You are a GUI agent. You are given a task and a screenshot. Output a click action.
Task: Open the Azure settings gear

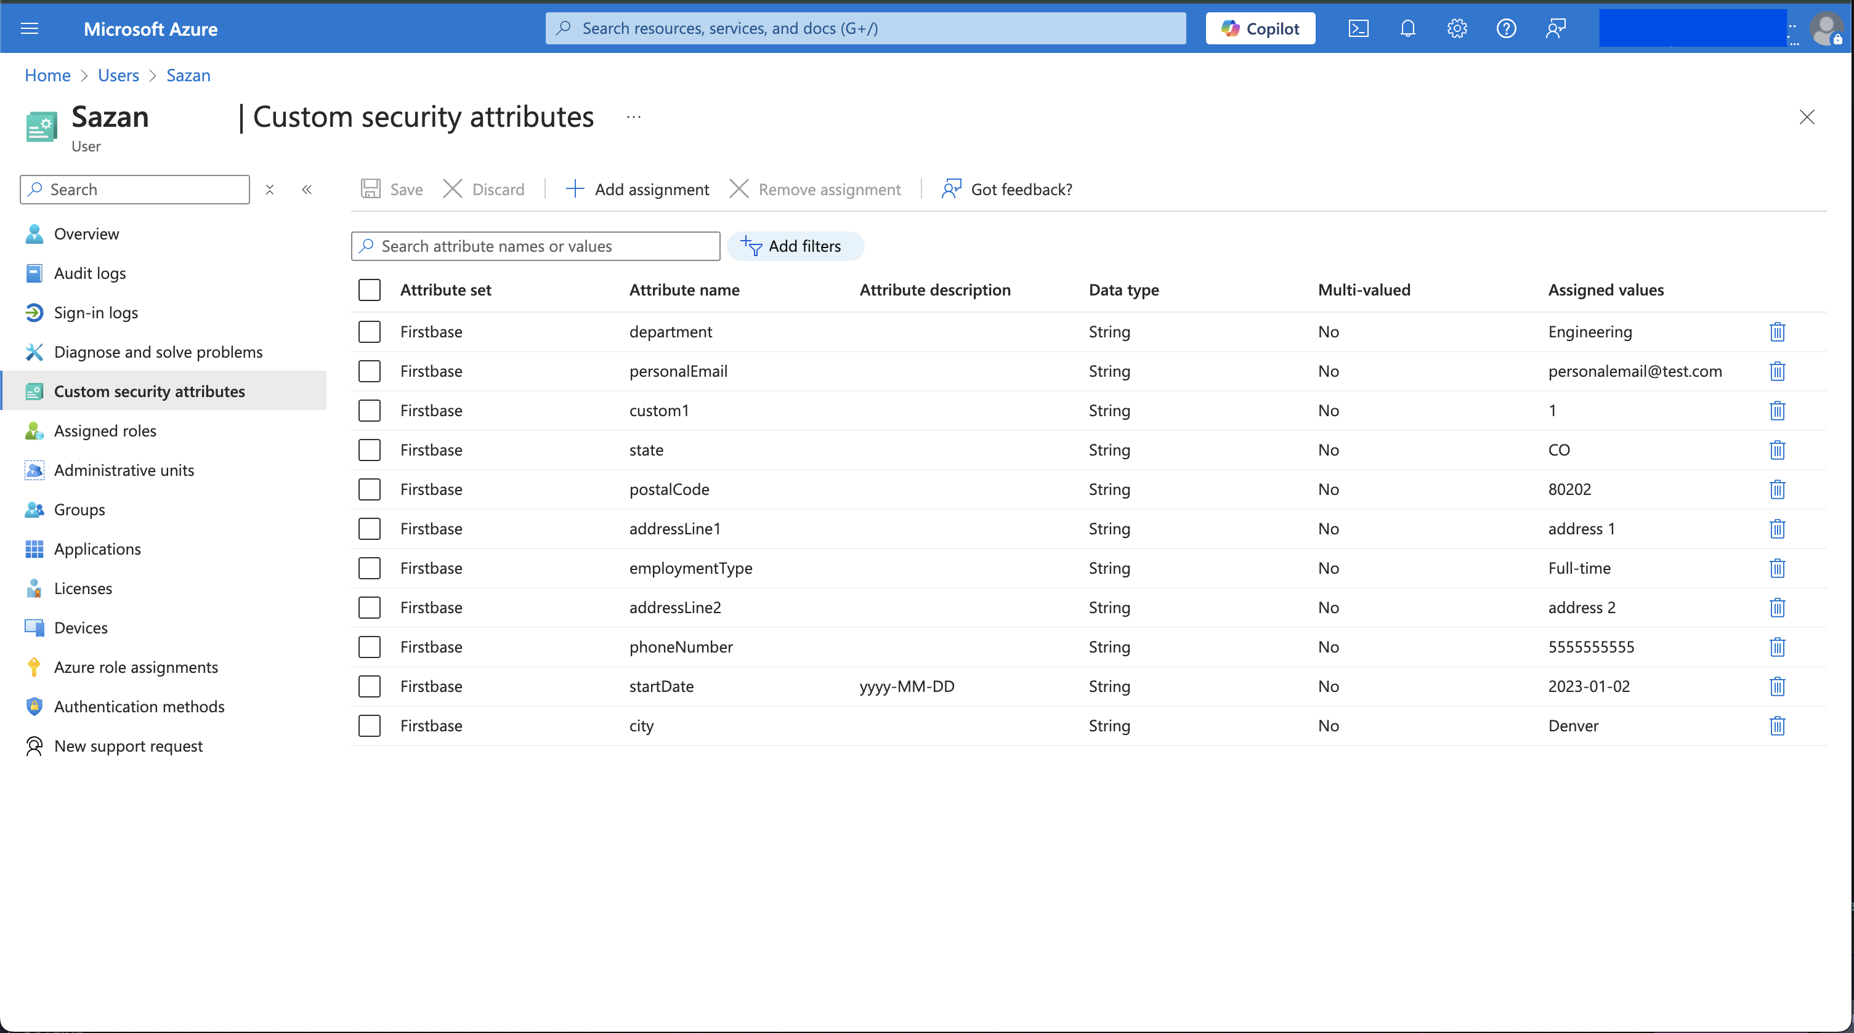point(1457,29)
